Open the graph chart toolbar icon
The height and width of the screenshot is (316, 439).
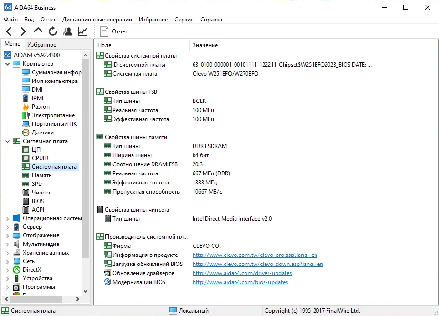82,31
